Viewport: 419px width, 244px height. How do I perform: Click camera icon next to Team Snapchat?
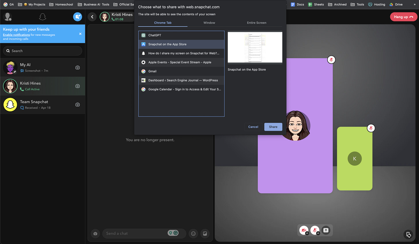tap(77, 105)
